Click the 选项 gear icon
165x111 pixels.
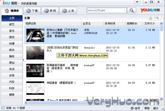pyautogui.click(x=132, y=108)
